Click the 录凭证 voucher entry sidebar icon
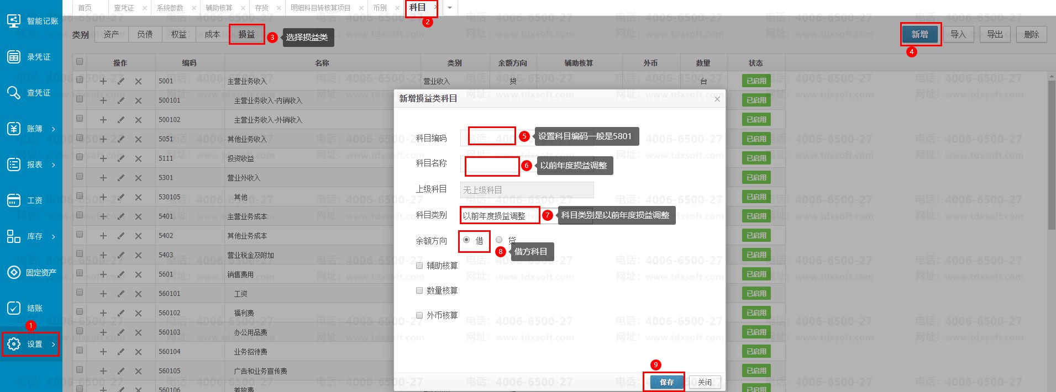1056x392 pixels. coord(14,57)
